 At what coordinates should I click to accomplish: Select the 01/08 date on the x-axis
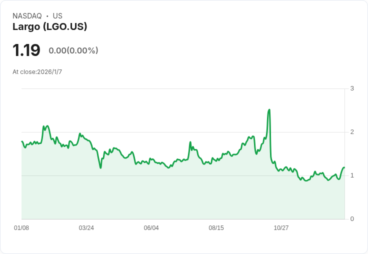point(21,228)
